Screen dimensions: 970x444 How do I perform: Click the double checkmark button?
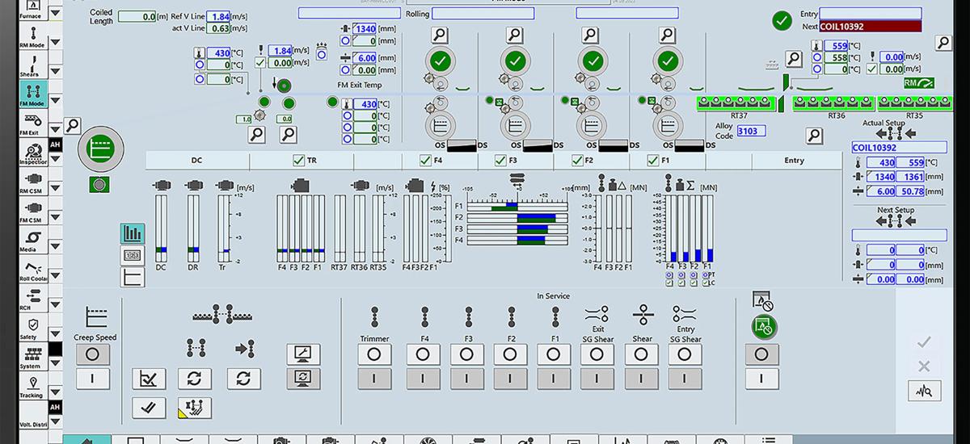pyautogui.click(x=149, y=408)
